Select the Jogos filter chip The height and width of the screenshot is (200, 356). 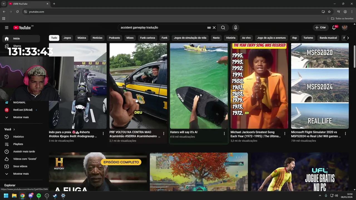pos(67,38)
